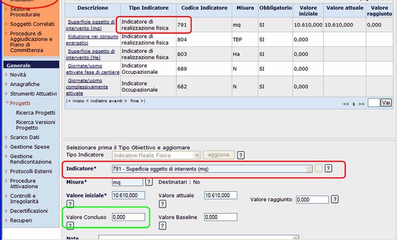398x240 pixels.
Task: Click the 'inizio' pagination link
Action: pyautogui.click(x=78, y=101)
